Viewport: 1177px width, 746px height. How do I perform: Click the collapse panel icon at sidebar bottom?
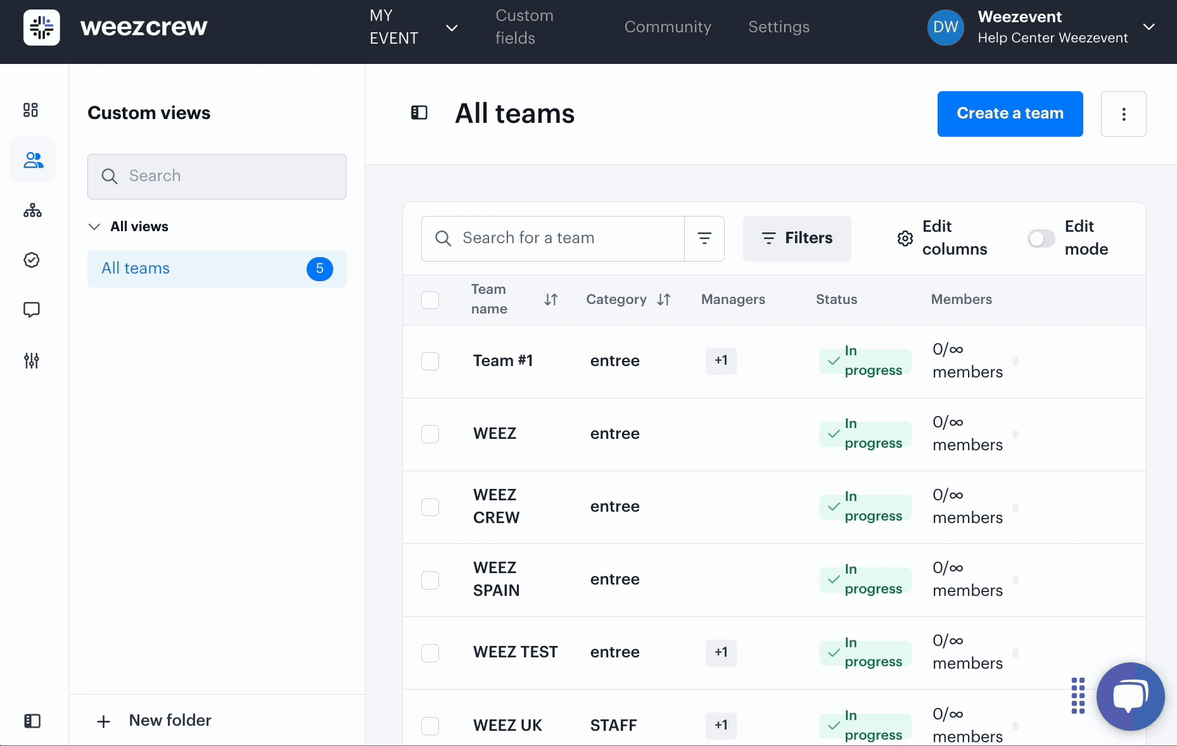pyautogui.click(x=32, y=721)
